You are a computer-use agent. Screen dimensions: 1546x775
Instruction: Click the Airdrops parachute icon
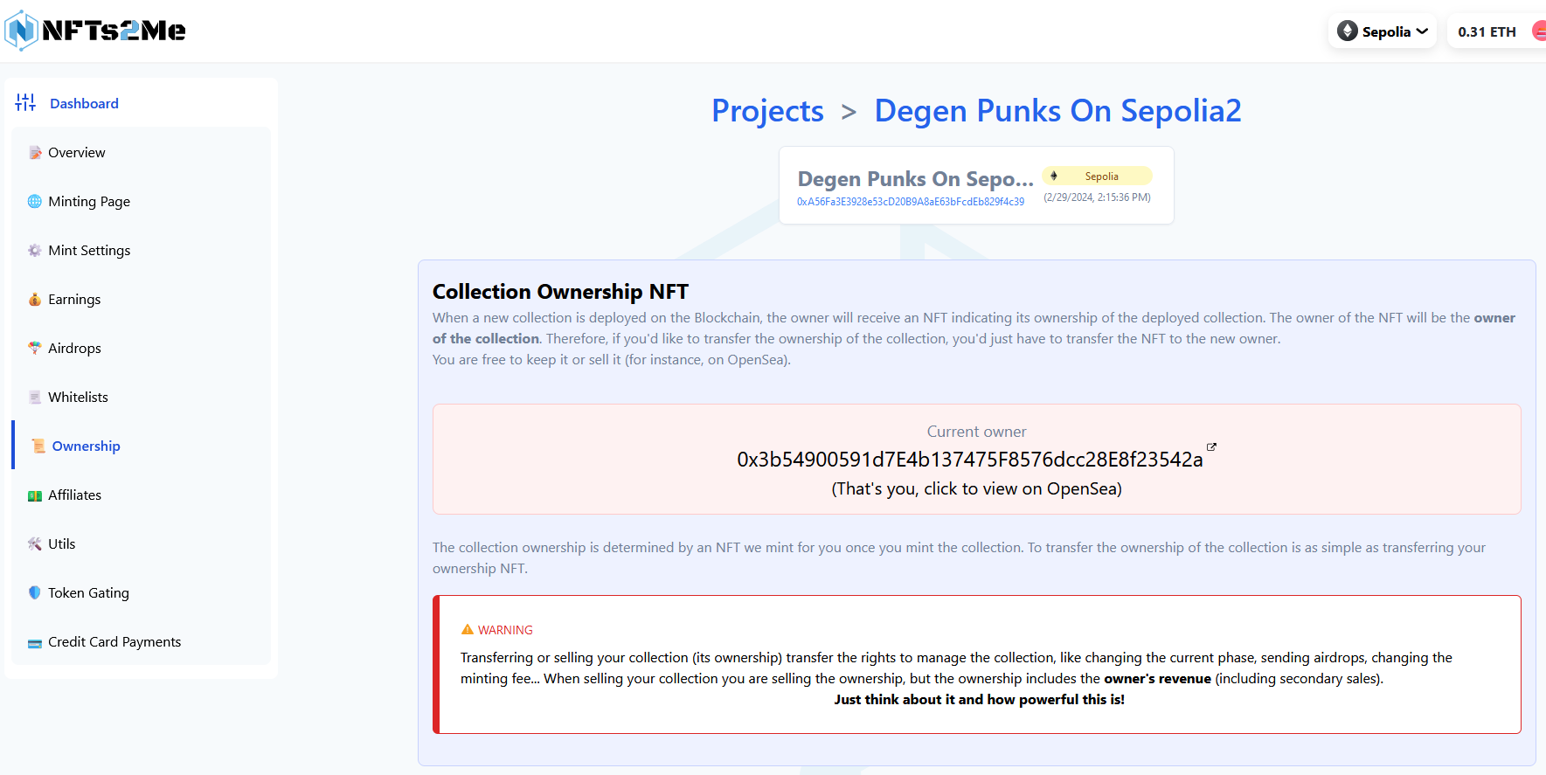coord(35,349)
